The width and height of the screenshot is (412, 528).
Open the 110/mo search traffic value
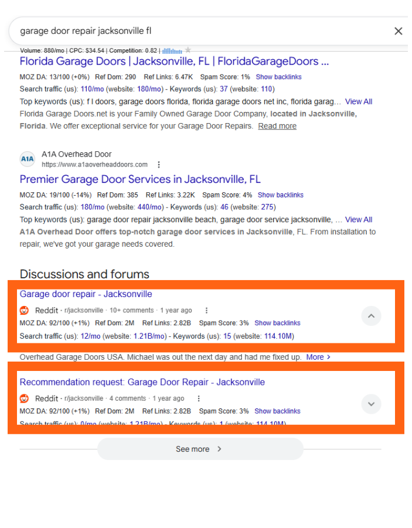coord(92,89)
